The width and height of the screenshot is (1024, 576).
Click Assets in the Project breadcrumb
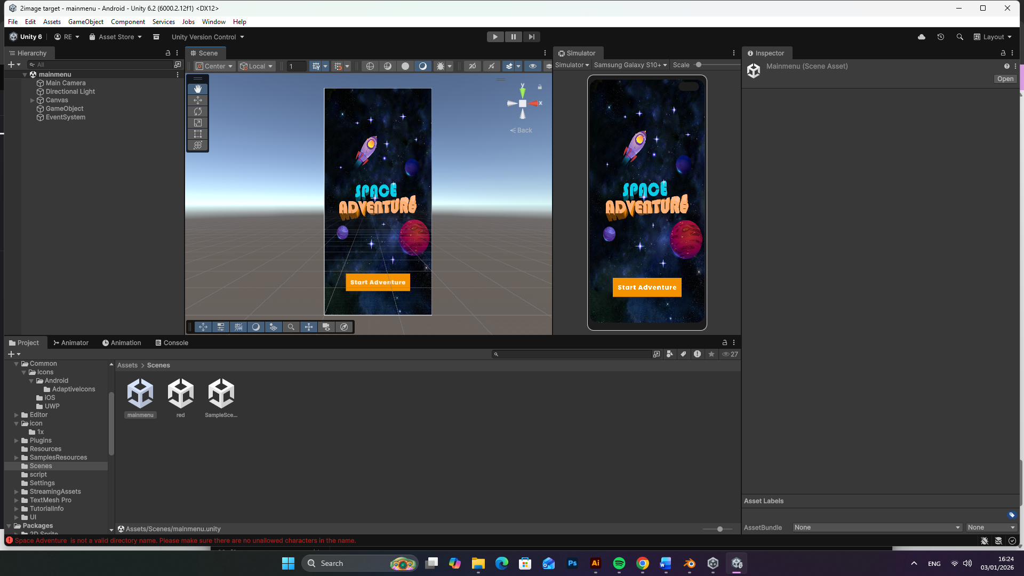[x=127, y=365]
